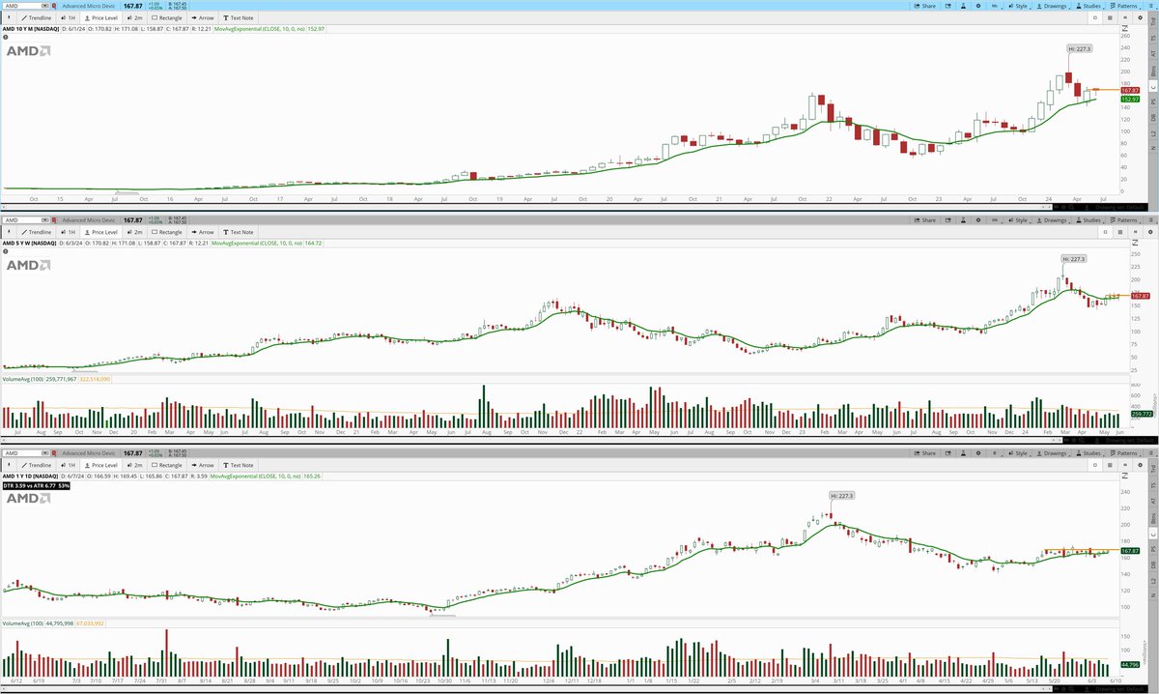This screenshot has width=1159, height=694.
Task: Select Trendline tool in middle chart toolbar
Action: pyautogui.click(x=36, y=232)
